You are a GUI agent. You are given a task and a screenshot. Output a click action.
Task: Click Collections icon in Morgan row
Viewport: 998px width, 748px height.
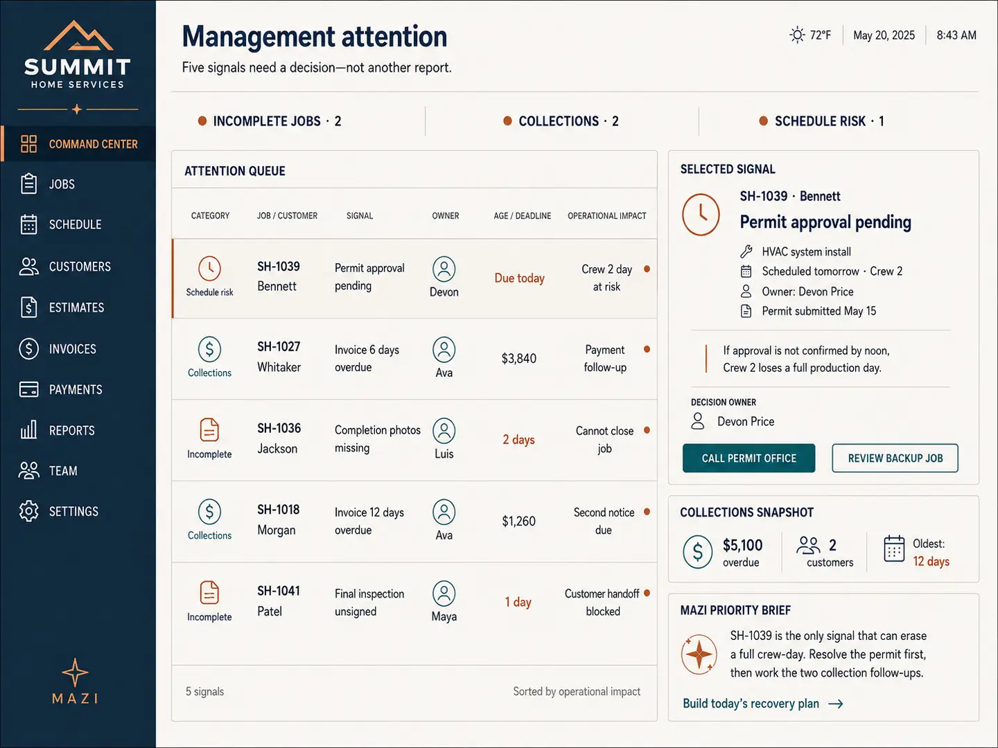pos(209,512)
